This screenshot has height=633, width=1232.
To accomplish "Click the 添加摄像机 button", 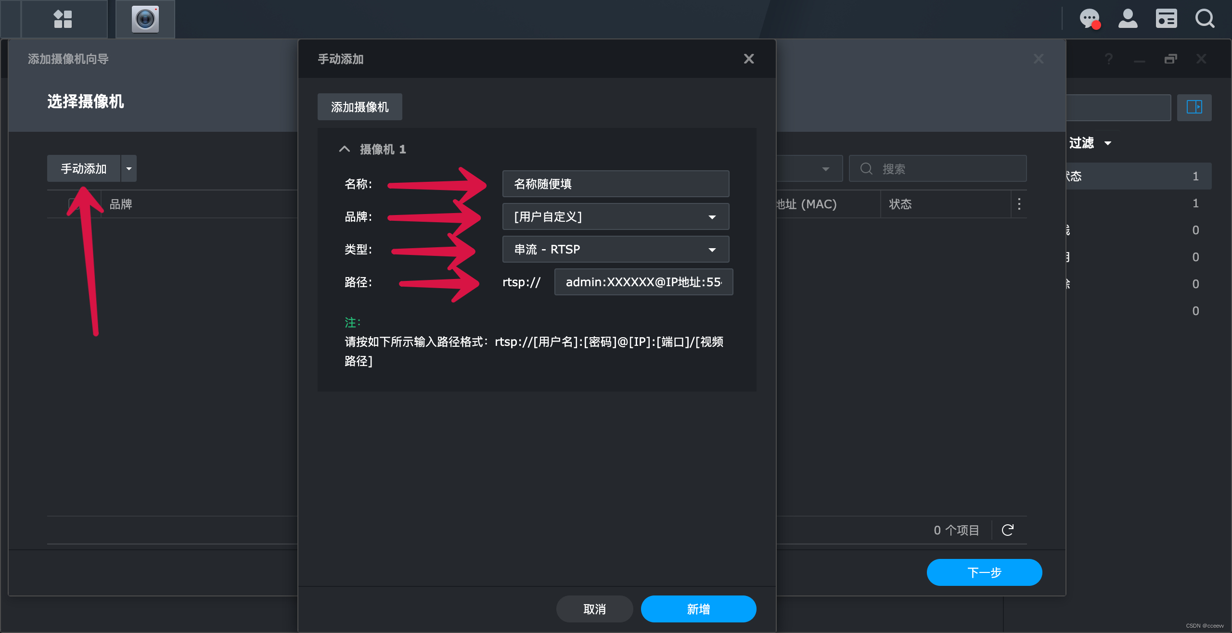I will point(359,107).
